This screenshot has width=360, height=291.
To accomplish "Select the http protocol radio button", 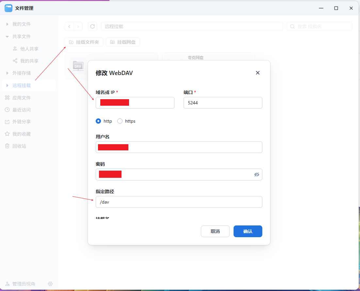I will click(98, 121).
